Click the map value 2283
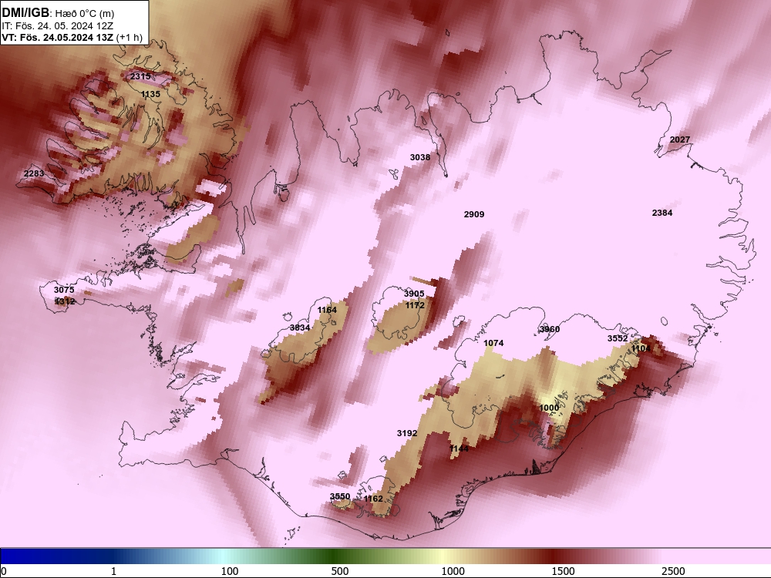The image size is (771, 578). point(34,173)
